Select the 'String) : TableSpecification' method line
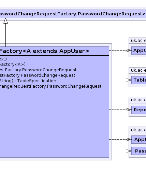This screenshot has width=146, height=173. coord(28,81)
